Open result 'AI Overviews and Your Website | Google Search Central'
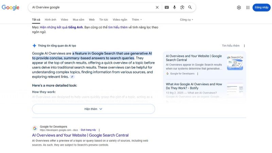This screenshot has width=272, height=153. 80,135
